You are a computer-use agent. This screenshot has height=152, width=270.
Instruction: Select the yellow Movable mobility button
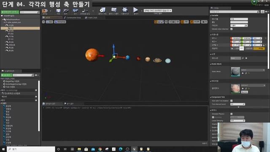tap(259, 49)
